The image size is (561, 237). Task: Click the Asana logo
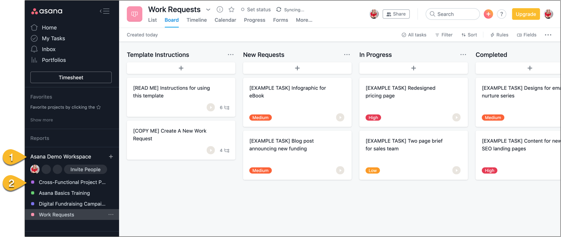(47, 11)
